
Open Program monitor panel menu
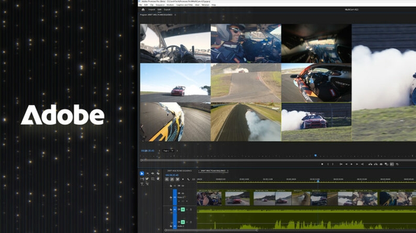pos(175,15)
